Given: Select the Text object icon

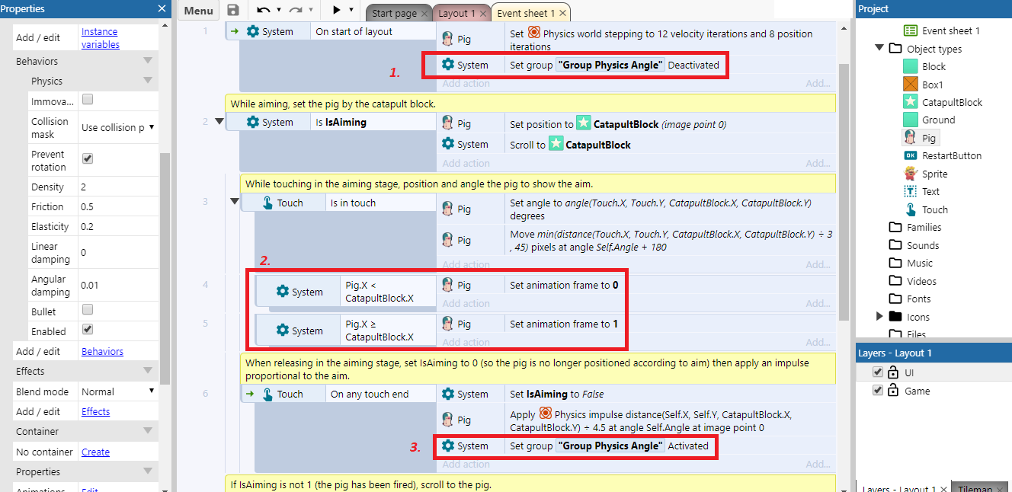Looking at the screenshot, I should pyautogui.click(x=910, y=191).
